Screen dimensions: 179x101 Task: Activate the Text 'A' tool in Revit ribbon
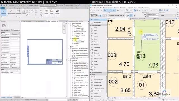point(41,11)
